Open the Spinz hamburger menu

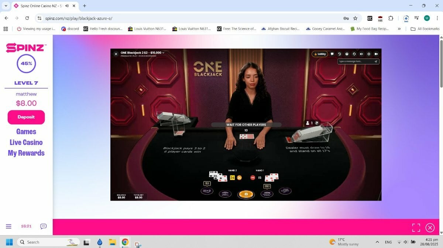[8, 226]
